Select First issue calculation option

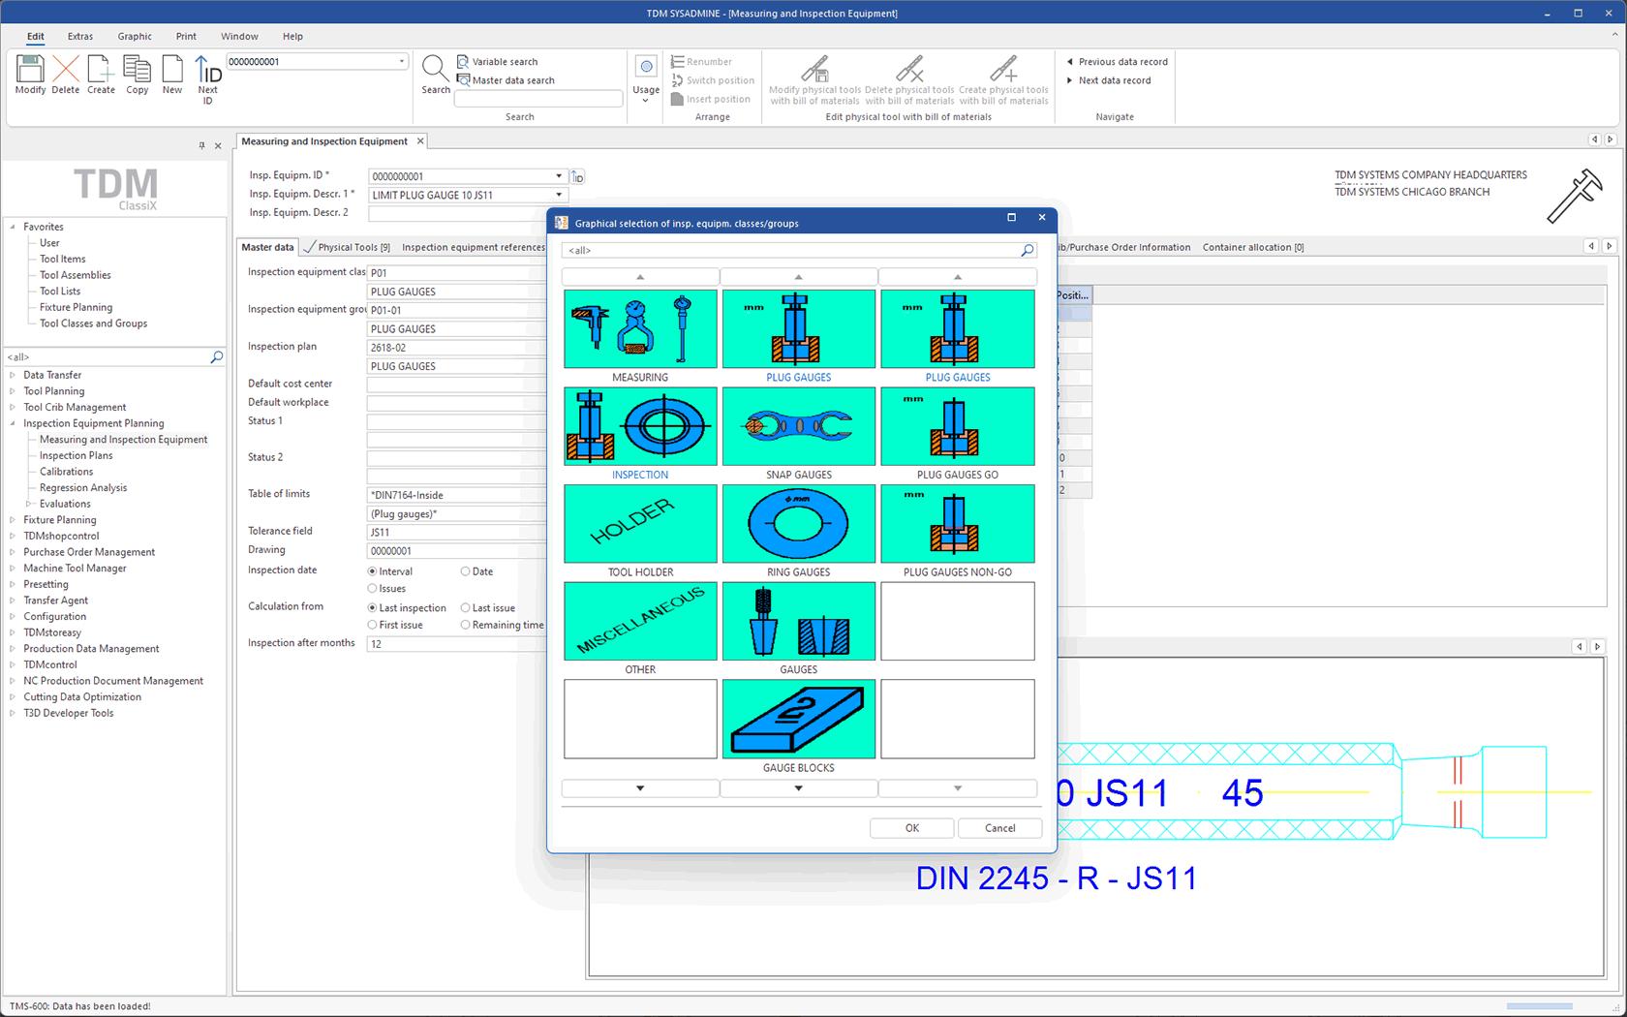[x=372, y=626]
